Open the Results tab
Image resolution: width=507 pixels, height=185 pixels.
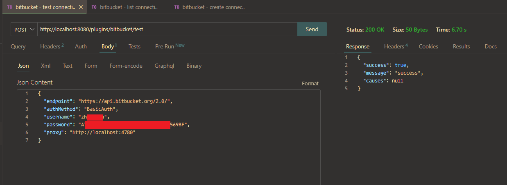pyautogui.click(x=461, y=46)
